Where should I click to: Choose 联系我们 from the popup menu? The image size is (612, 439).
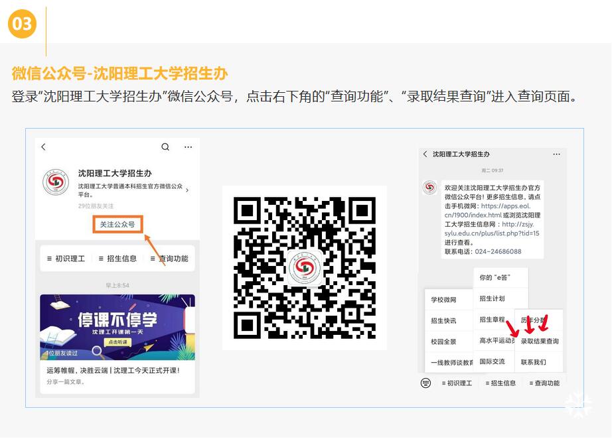click(x=539, y=362)
